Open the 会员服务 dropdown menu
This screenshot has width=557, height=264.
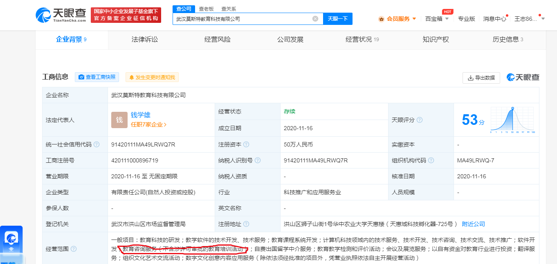click(398, 19)
